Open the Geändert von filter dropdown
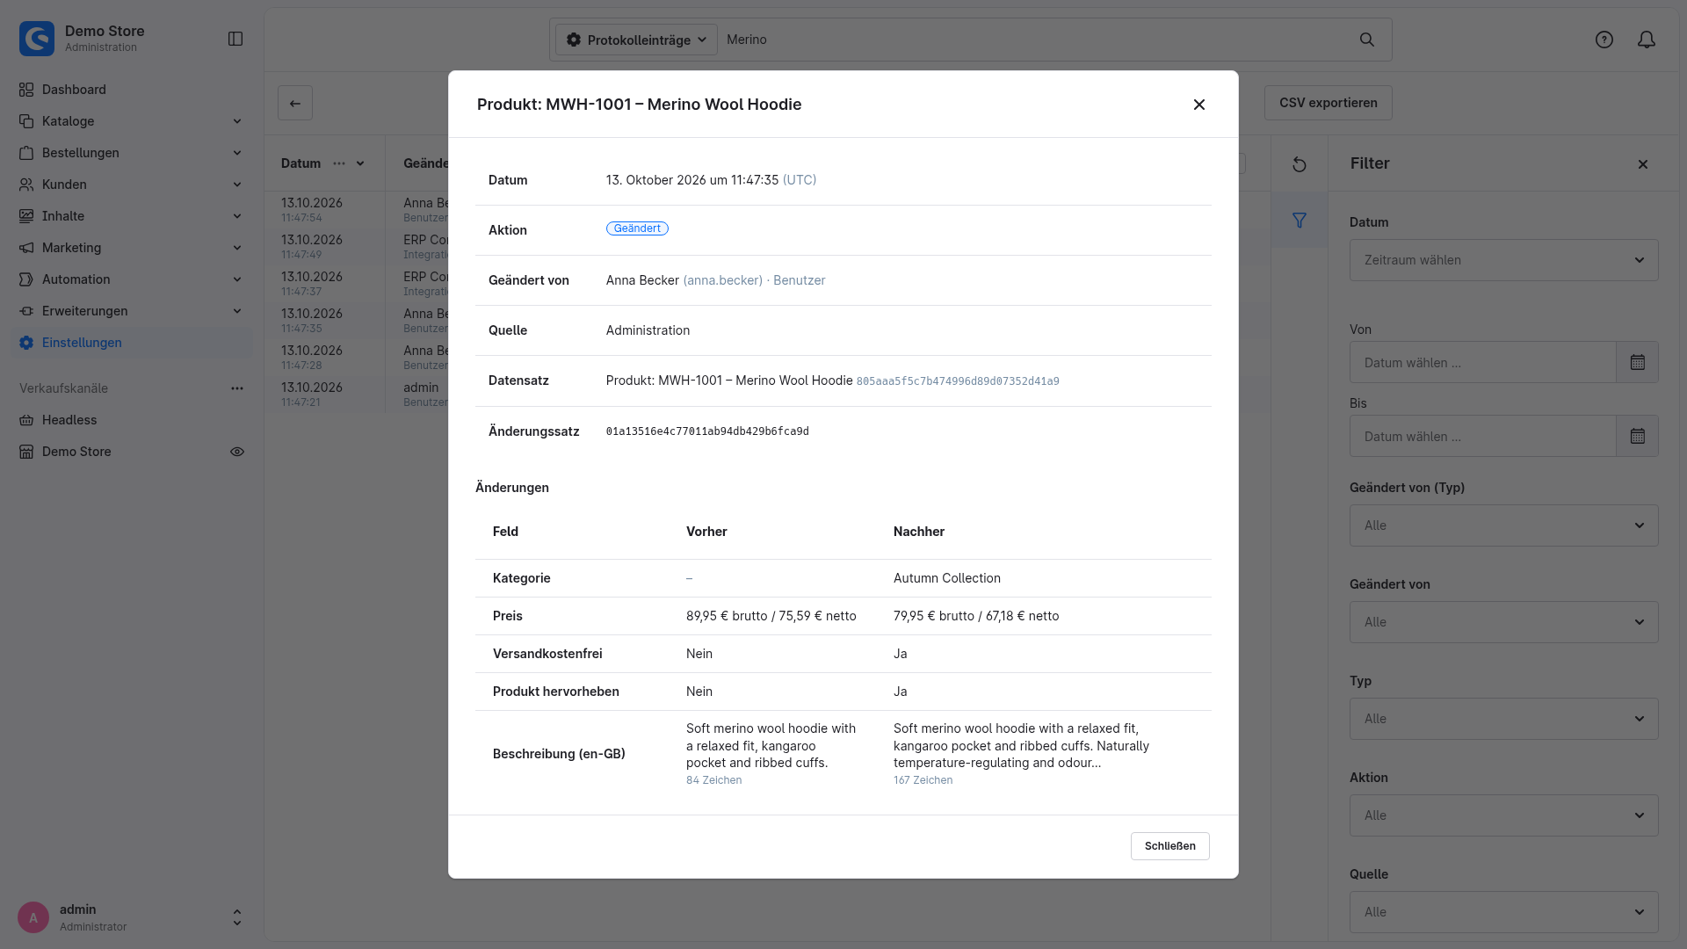Screen dimensions: 1687x949 [1504, 622]
